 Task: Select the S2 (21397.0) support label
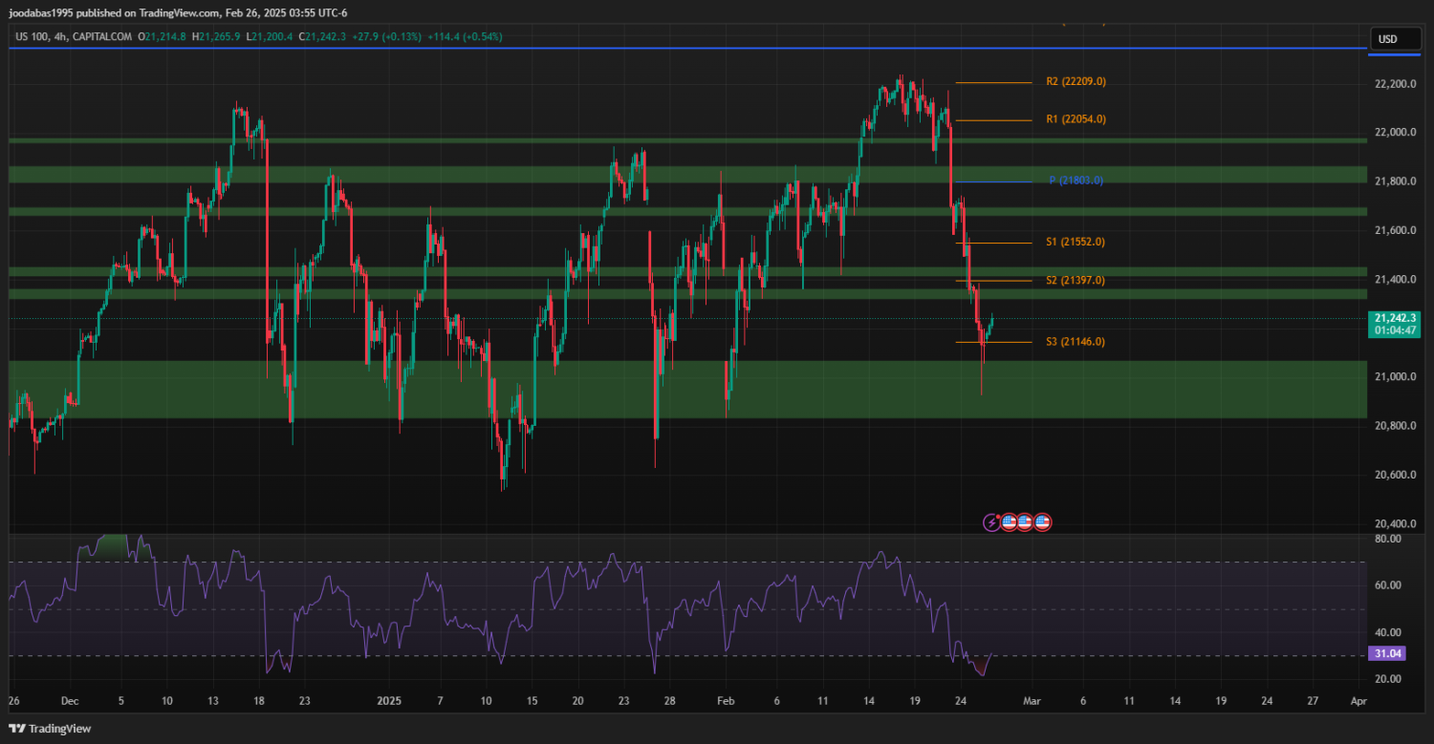(x=1075, y=281)
